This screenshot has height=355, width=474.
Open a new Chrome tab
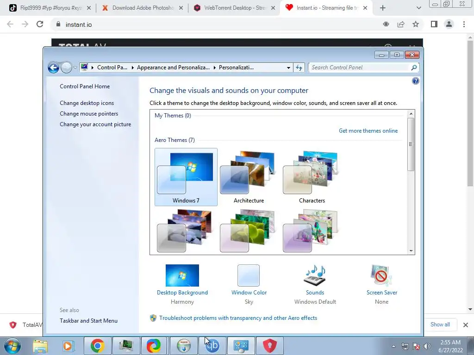coord(383,8)
